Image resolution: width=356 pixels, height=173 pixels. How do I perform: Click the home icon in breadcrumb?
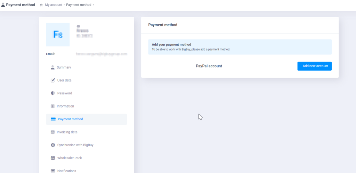click(x=41, y=5)
